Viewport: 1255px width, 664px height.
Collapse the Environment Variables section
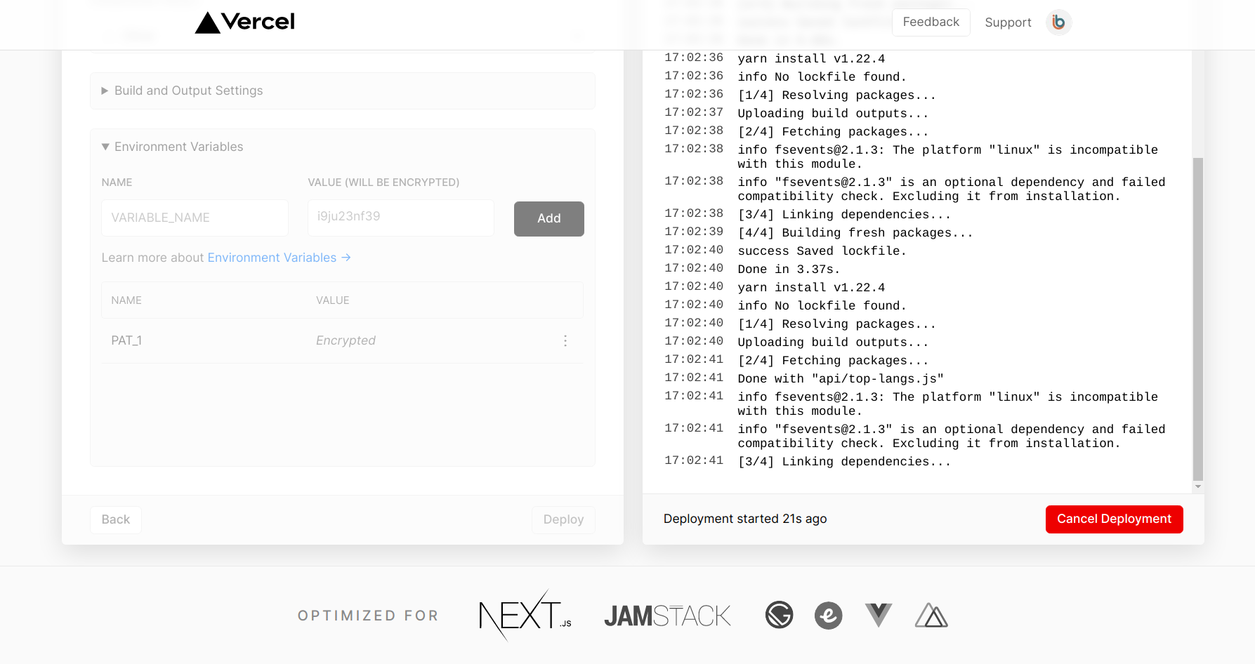[x=178, y=147]
